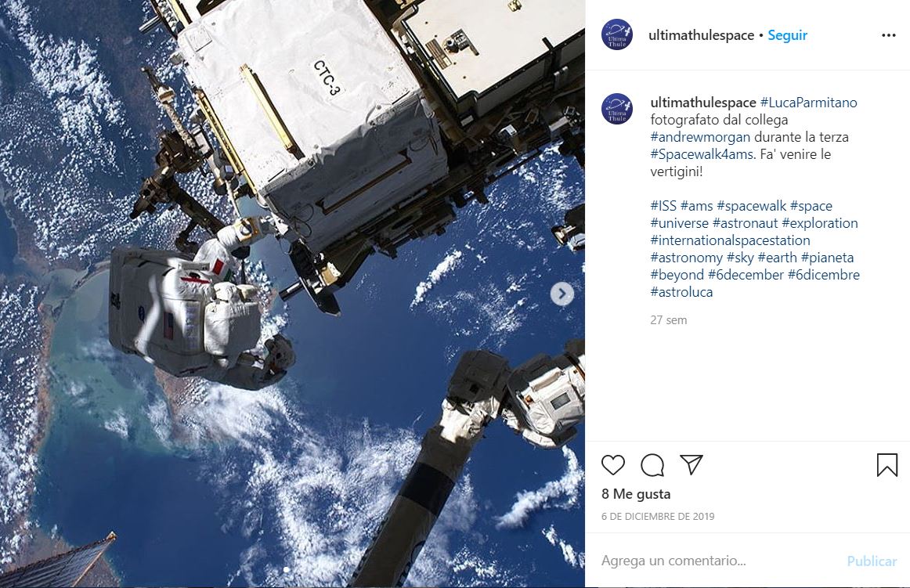Image resolution: width=910 pixels, height=588 pixels.
Task: Open the Ultima Thule avatar in the header
Action: click(x=617, y=34)
